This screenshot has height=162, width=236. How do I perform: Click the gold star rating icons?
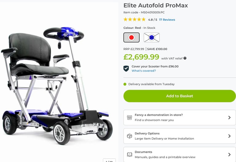click(135, 19)
